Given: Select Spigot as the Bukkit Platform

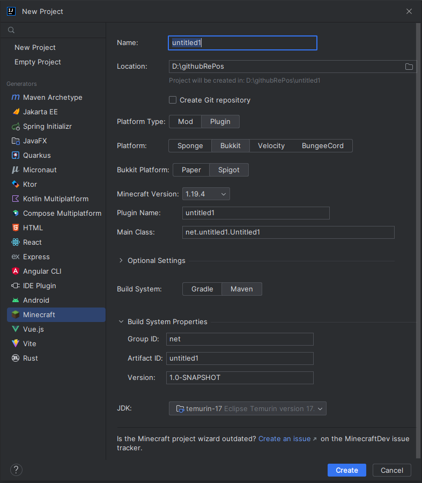Looking at the screenshot, I should [x=228, y=170].
